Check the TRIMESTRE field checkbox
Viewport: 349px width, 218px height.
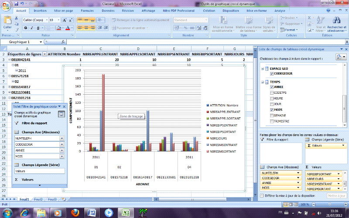[x=272, y=121]
